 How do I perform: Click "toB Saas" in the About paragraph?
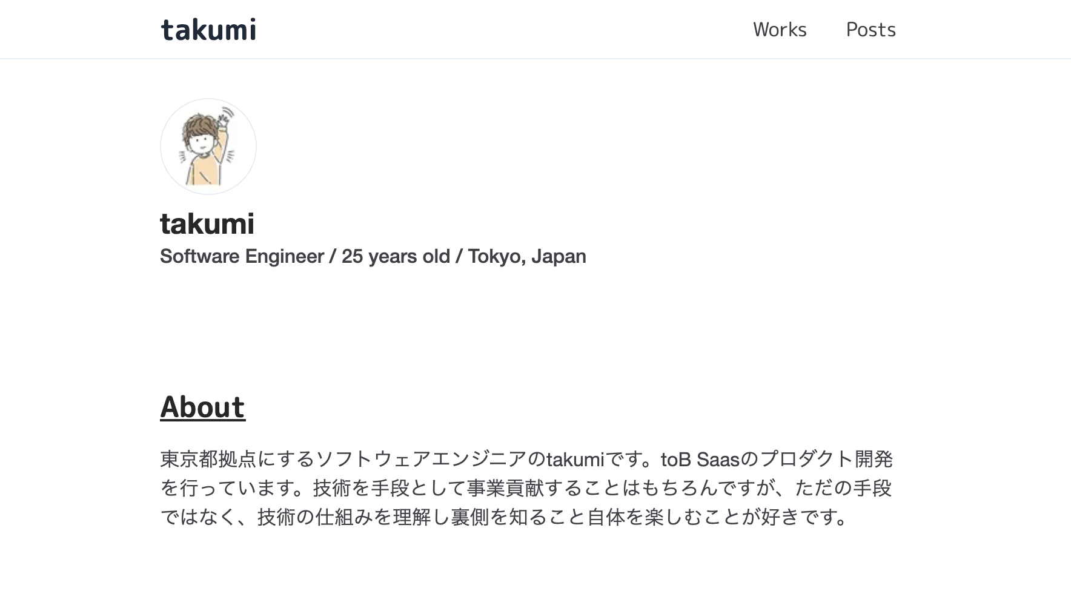(700, 460)
